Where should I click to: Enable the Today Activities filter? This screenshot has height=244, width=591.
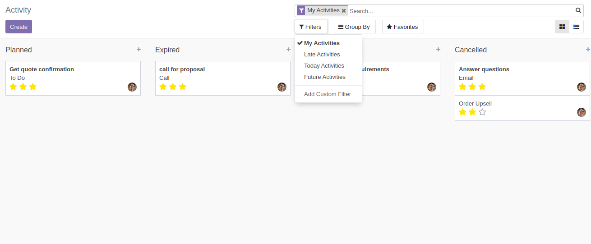point(324,66)
